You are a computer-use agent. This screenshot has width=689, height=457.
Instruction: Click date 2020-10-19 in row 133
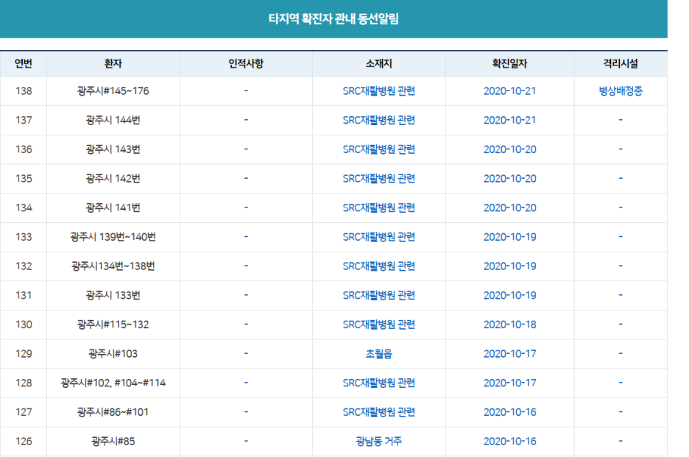point(509,237)
